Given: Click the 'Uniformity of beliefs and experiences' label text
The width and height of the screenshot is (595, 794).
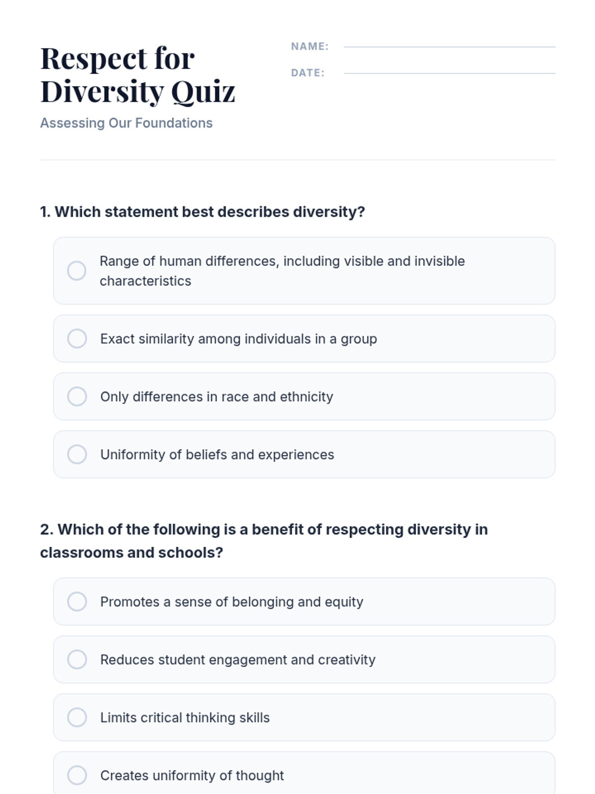Looking at the screenshot, I should 217,455.
